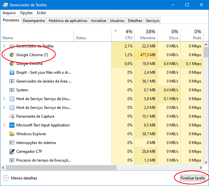Click the Windows Explorer folder icon
The image size is (209, 186).
click(x=12, y=134)
